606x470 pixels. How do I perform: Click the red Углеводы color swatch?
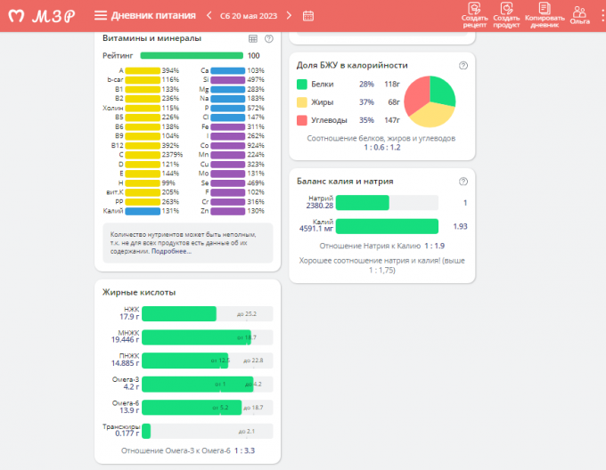point(302,119)
